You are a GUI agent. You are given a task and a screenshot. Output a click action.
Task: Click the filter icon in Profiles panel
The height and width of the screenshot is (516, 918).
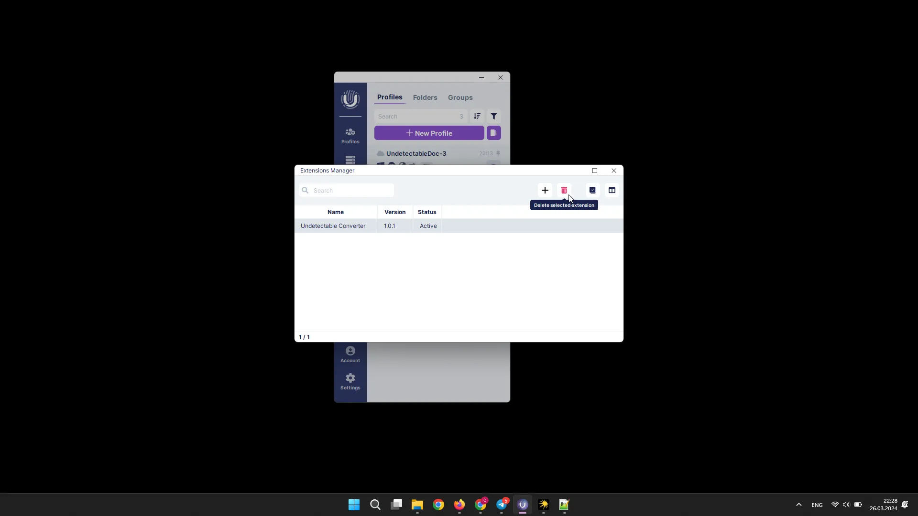[494, 116]
